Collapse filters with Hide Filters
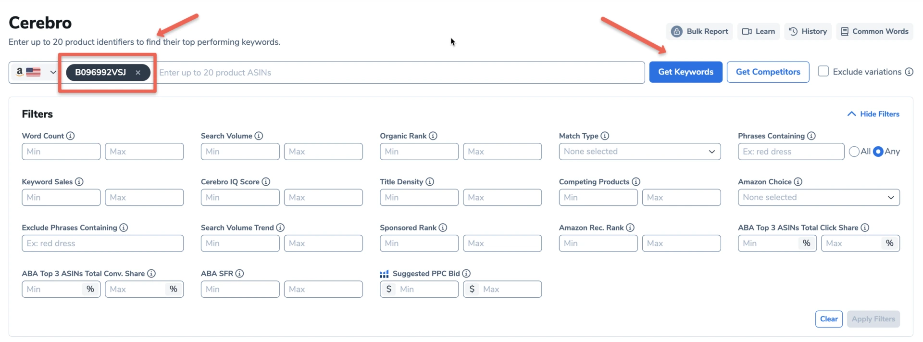Screen dimensions: 923x342 pyautogui.click(x=873, y=114)
